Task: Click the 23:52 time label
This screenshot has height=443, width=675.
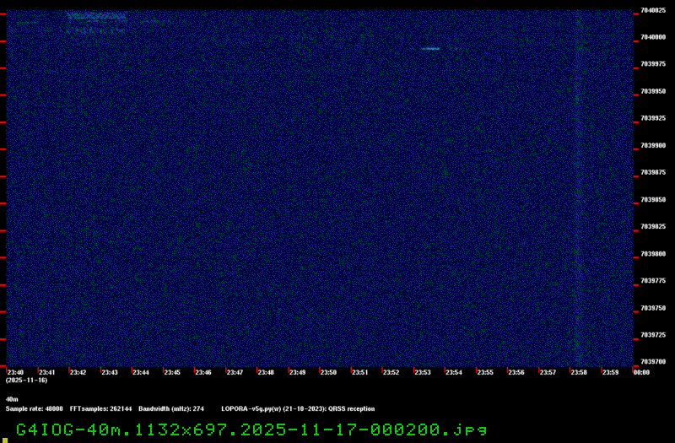Action: [391, 372]
